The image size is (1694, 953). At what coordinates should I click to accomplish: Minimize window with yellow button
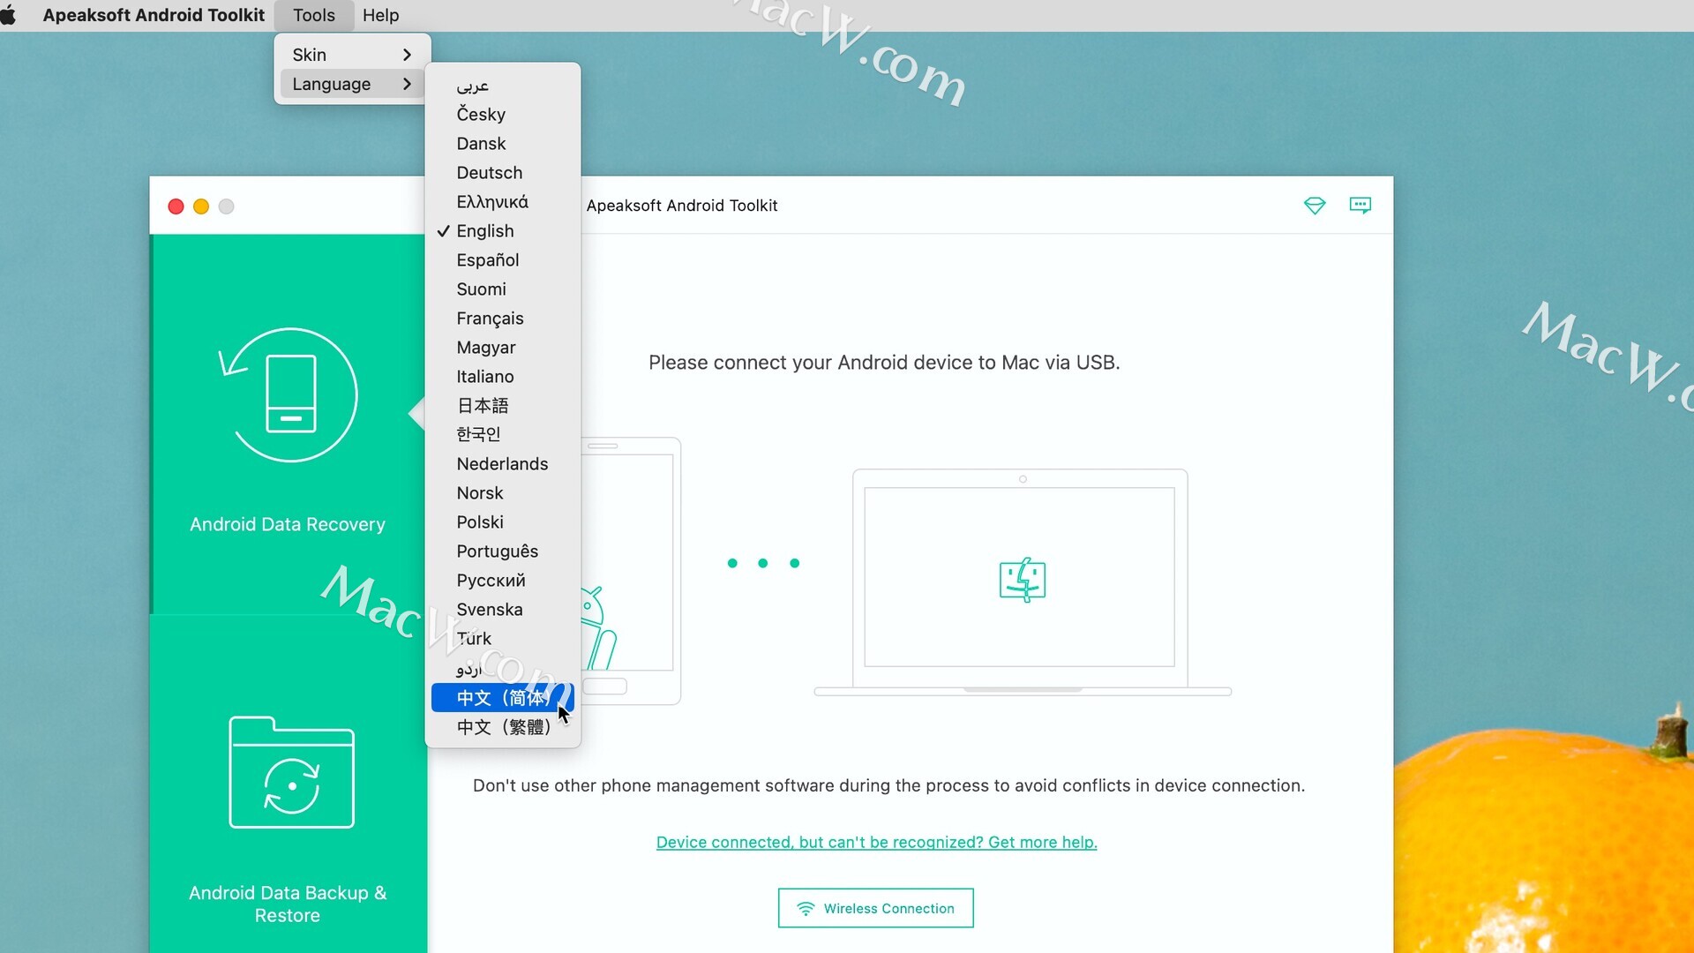tap(201, 206)
